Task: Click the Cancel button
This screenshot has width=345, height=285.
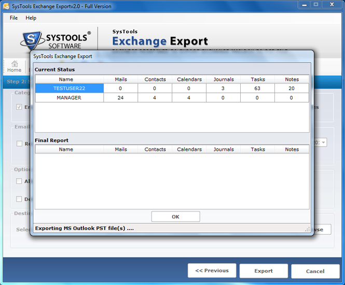Action: pyautogui.click(x=315, y=271)
